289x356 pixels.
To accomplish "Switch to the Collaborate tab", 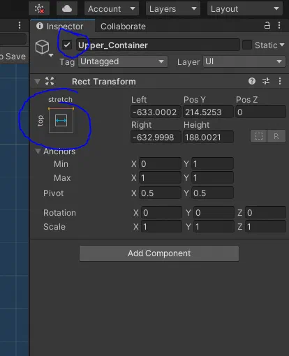I will [123, 27].
